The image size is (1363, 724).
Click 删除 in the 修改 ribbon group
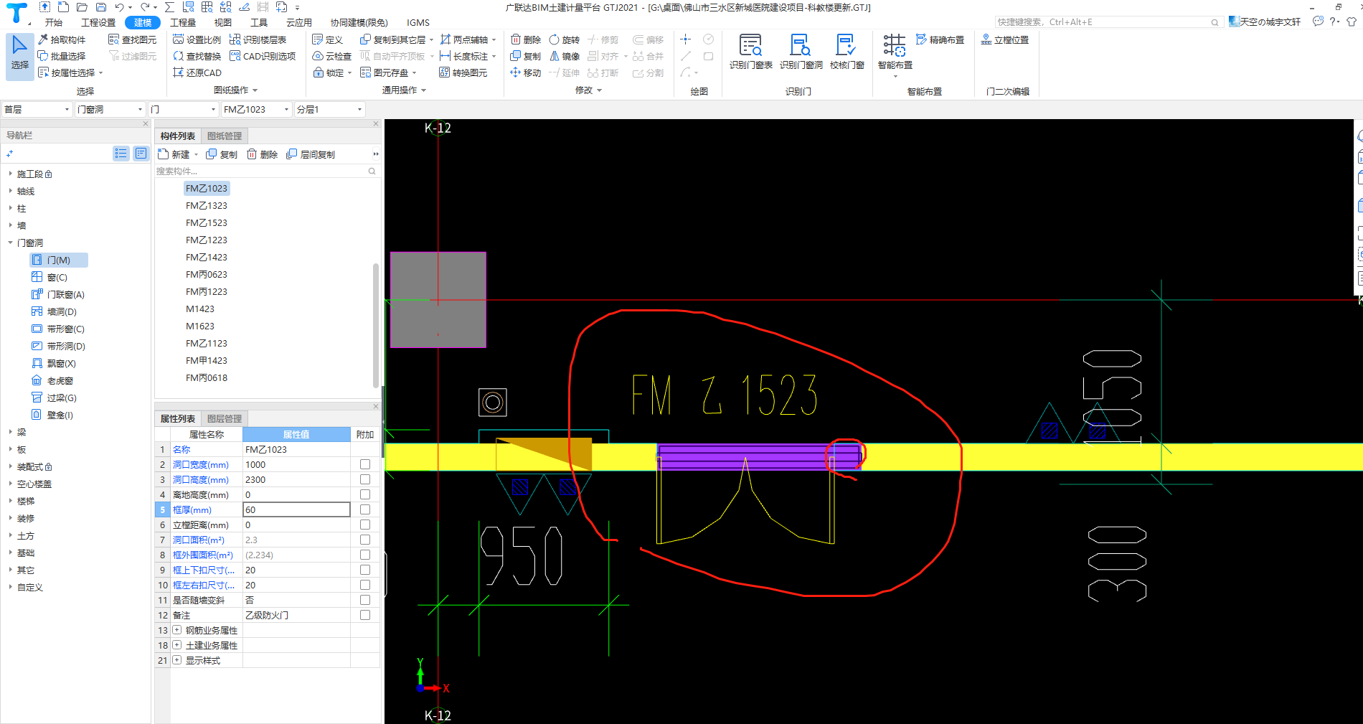[x=526, y=39]
